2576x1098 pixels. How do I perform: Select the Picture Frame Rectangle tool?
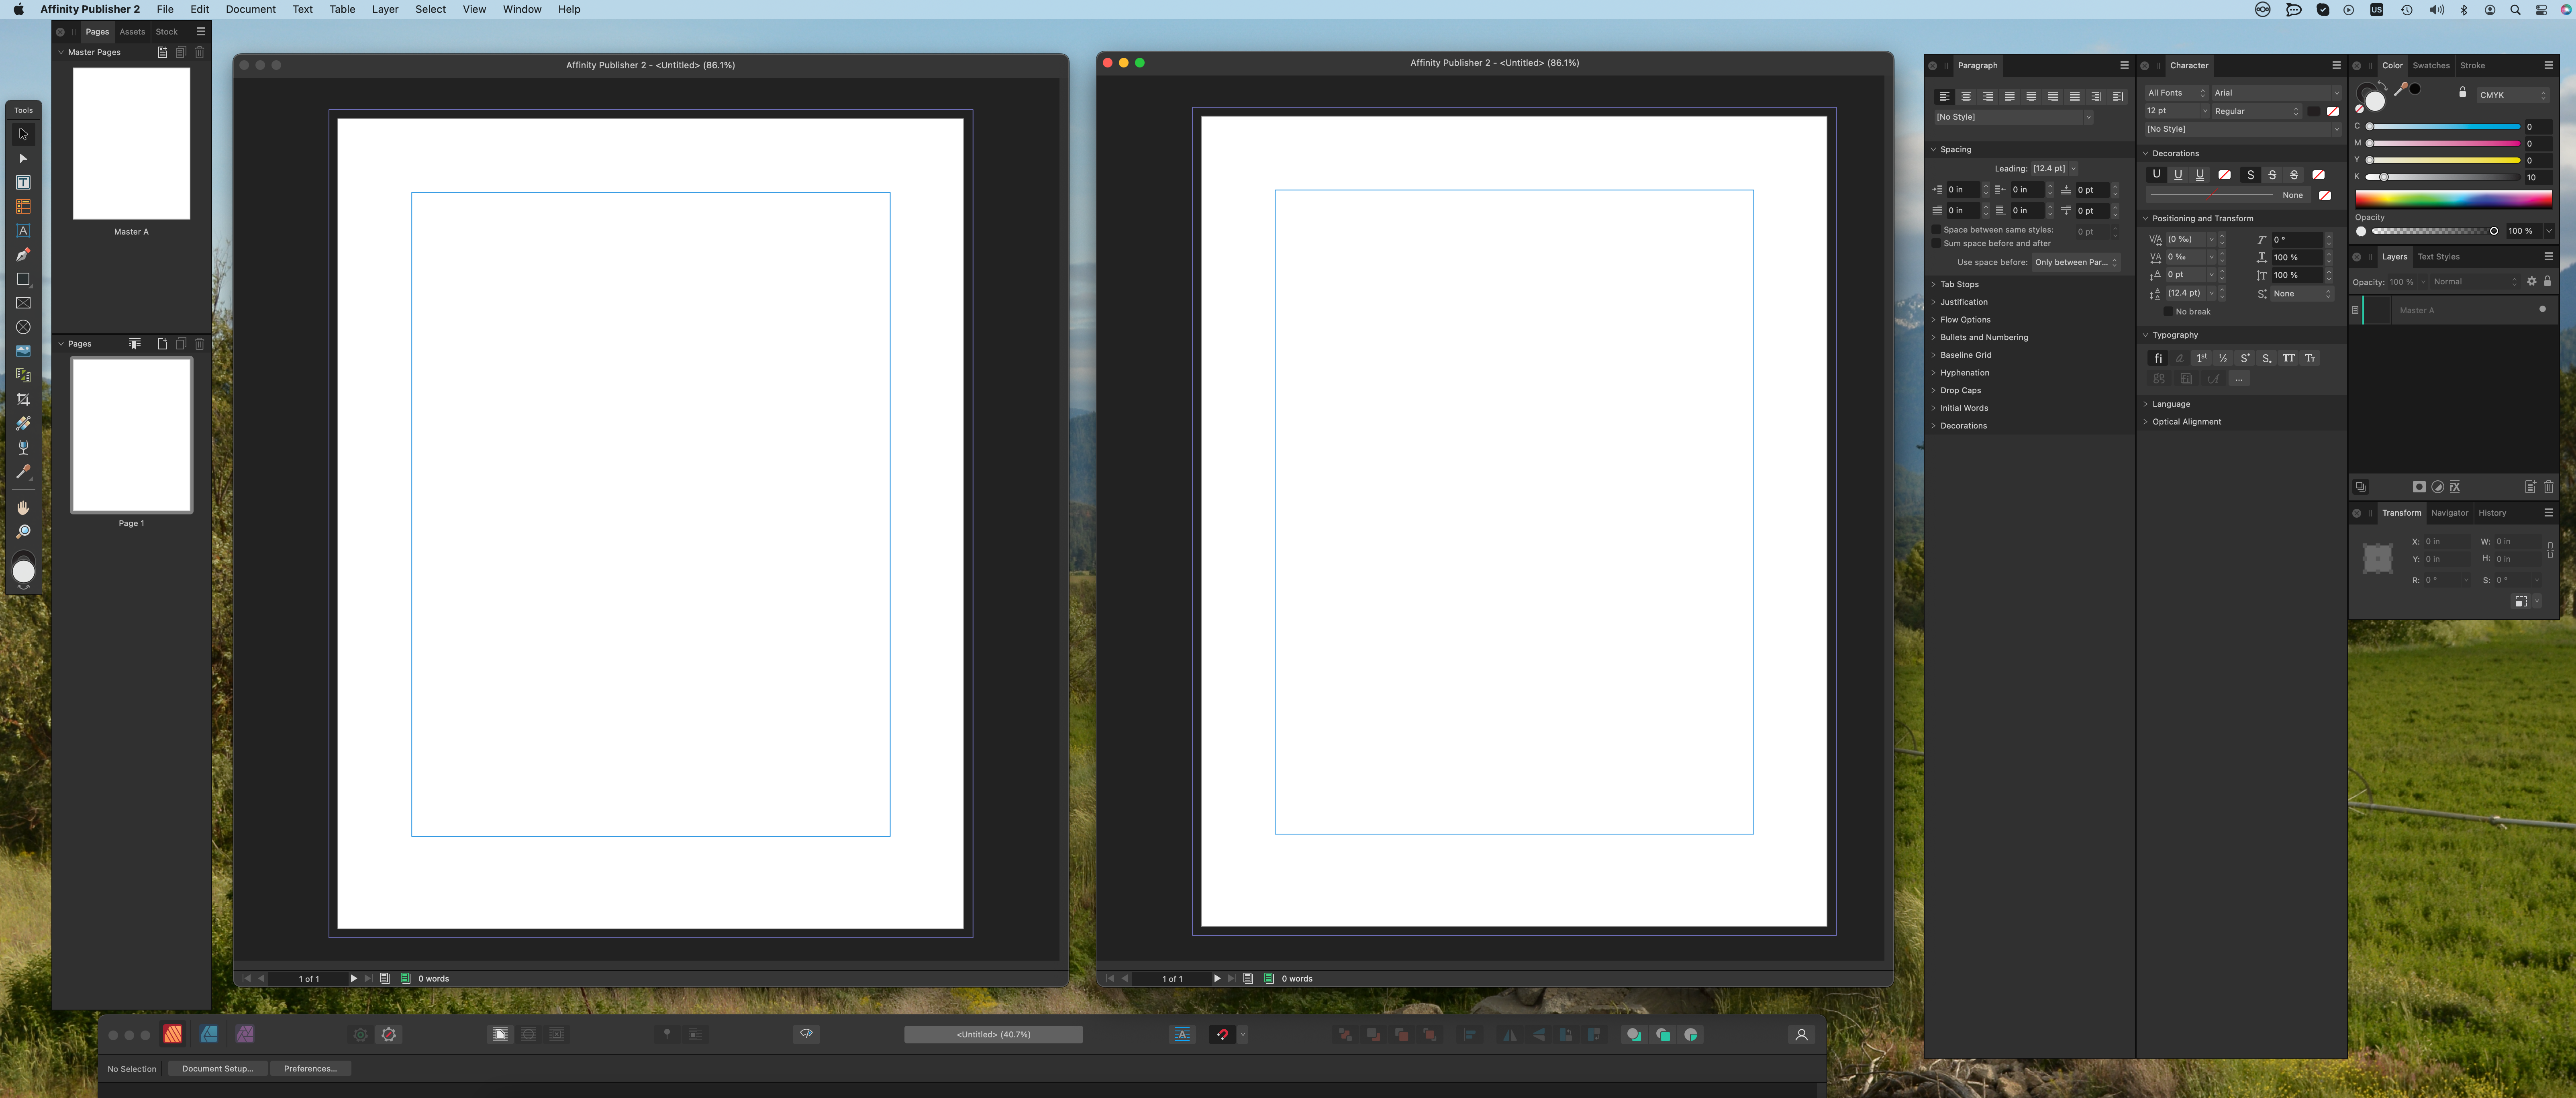coord(23,302)
